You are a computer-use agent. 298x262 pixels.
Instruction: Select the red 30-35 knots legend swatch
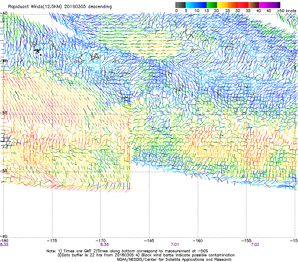pos(243,5)
